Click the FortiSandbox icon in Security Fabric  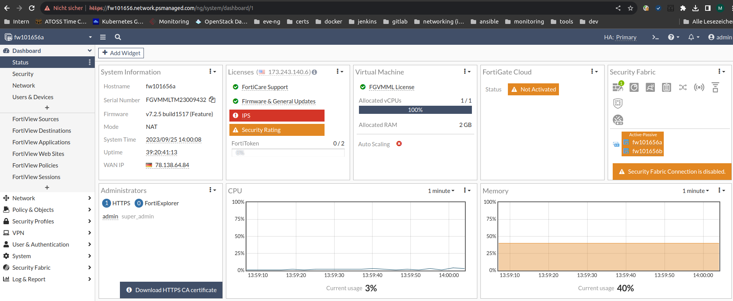(x=650, y=87)
